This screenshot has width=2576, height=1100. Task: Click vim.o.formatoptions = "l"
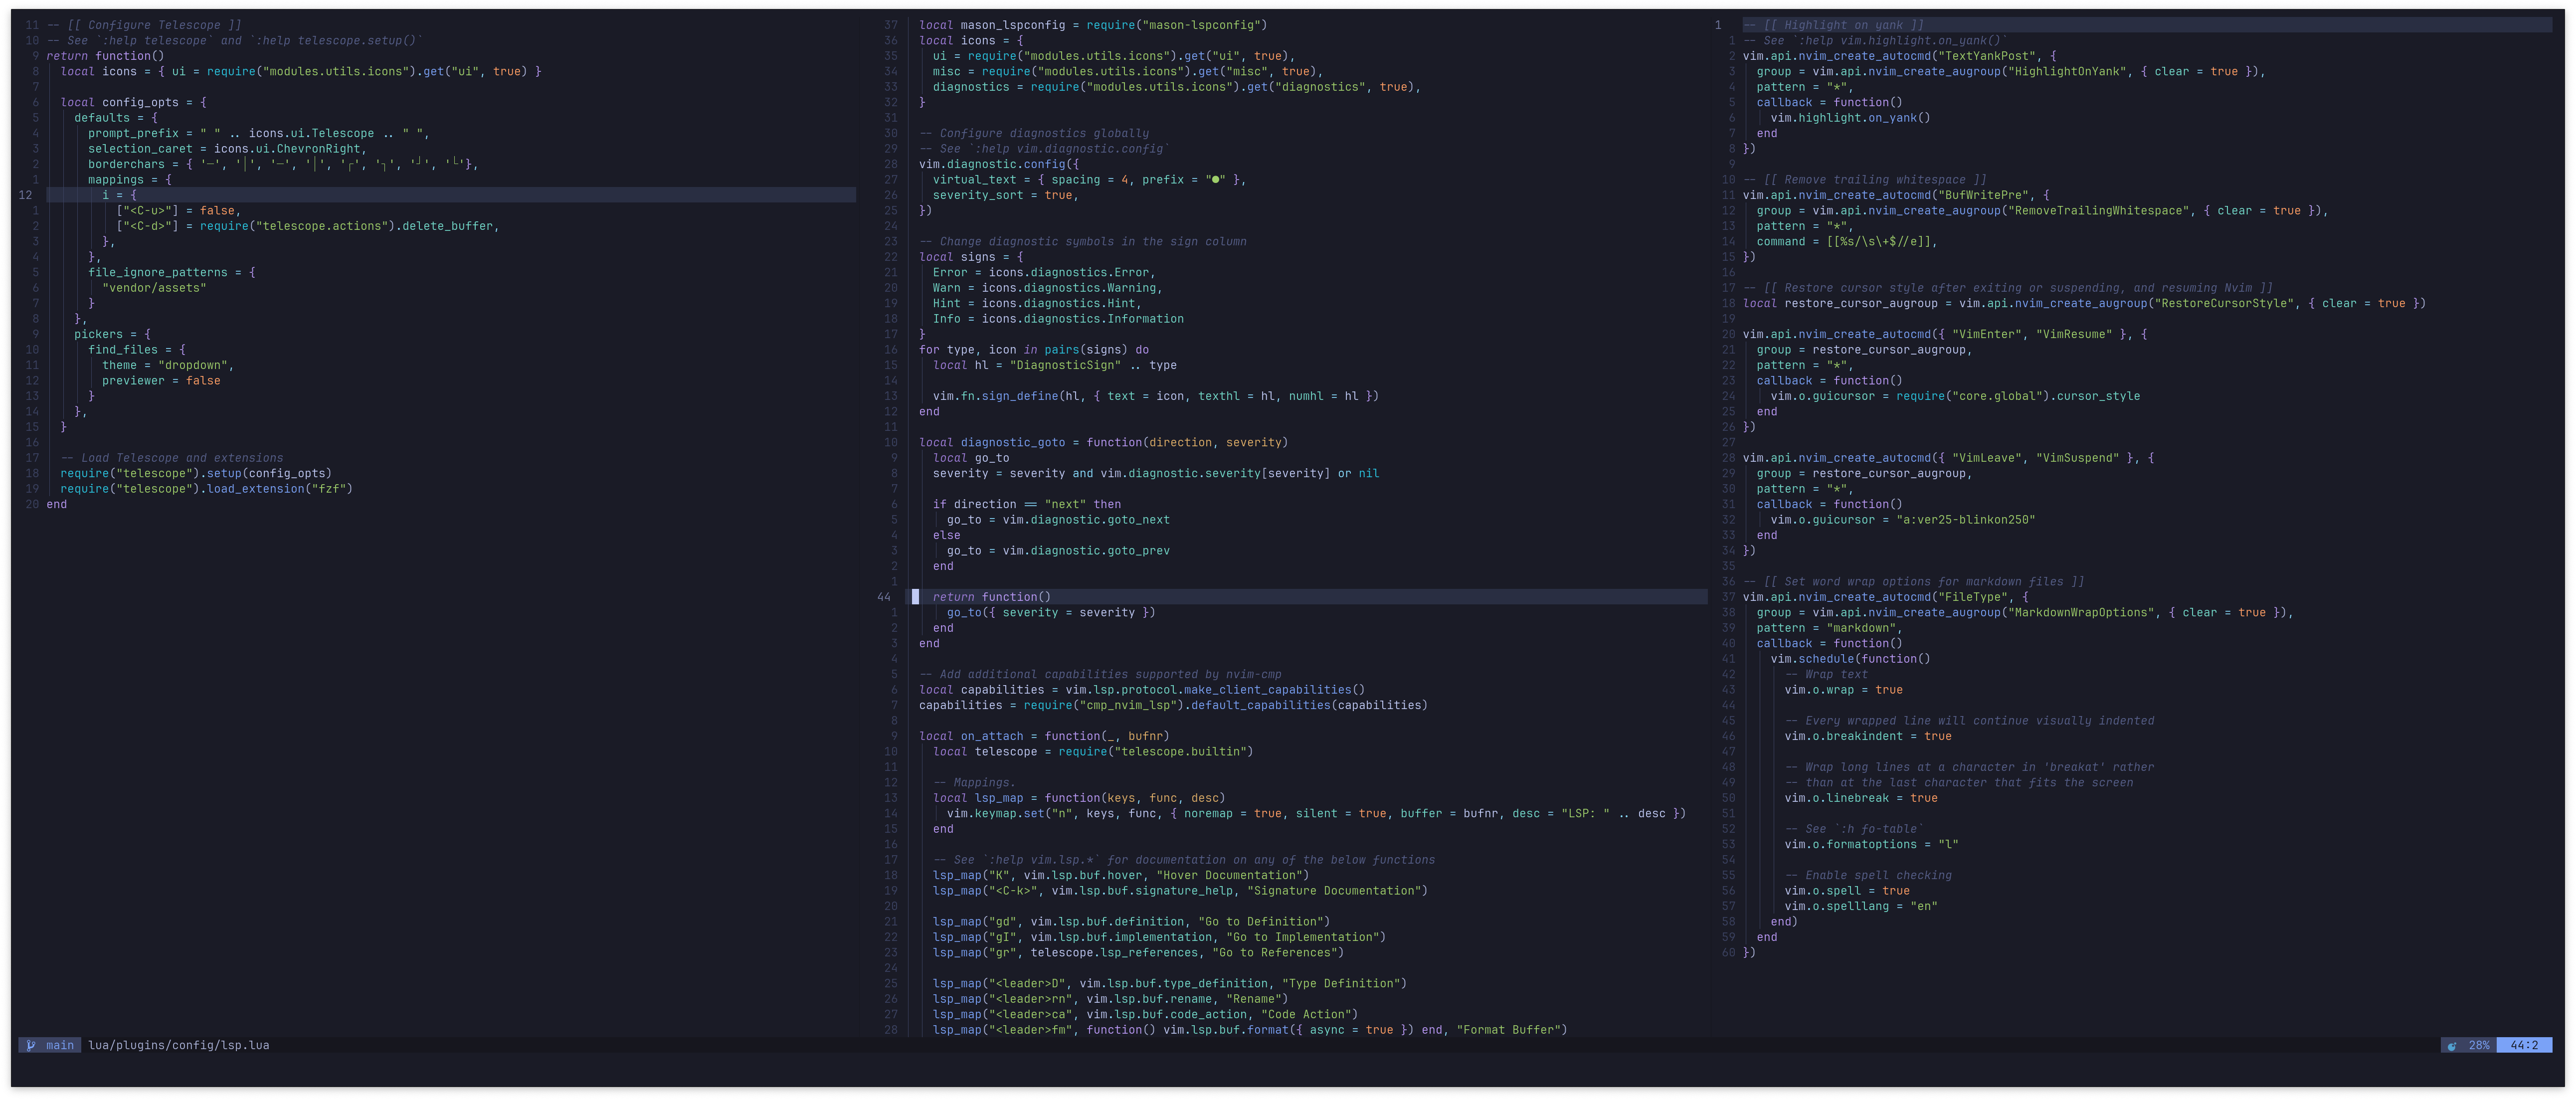click(x=1872, y=845)
